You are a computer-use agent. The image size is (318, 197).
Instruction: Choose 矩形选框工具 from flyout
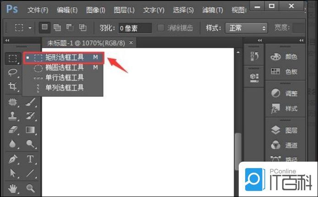[x=64, y=57]
